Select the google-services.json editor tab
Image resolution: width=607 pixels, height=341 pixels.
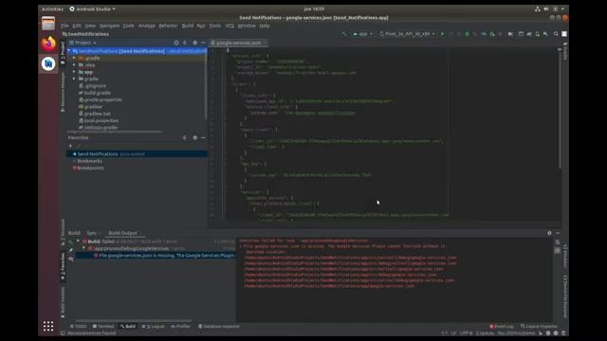(x=238, y=43)
